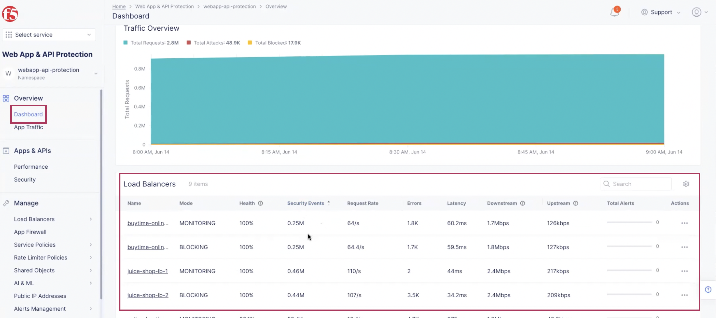The width and height of the screenshot is (716, 318).
Task: Open the Support dropdown menu
Action: [x=661, y=12]
